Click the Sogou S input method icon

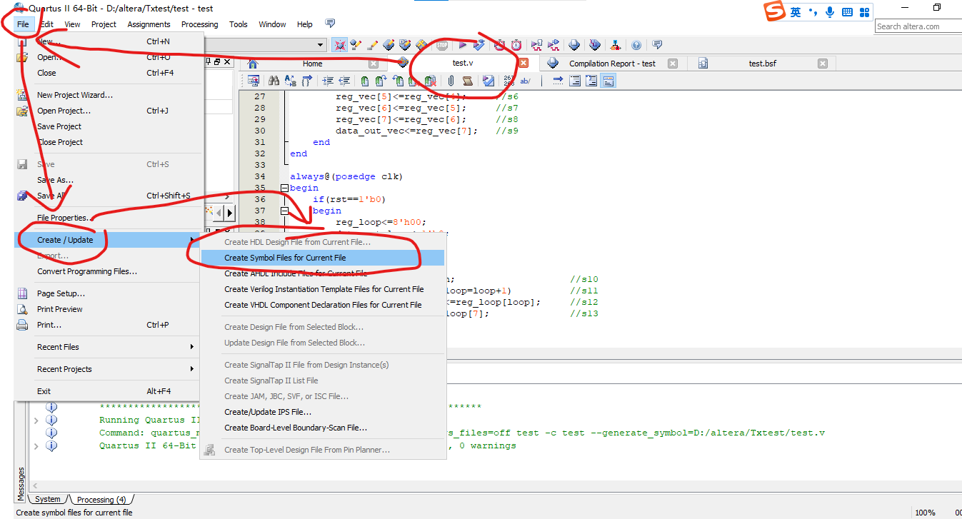point(773,12)
